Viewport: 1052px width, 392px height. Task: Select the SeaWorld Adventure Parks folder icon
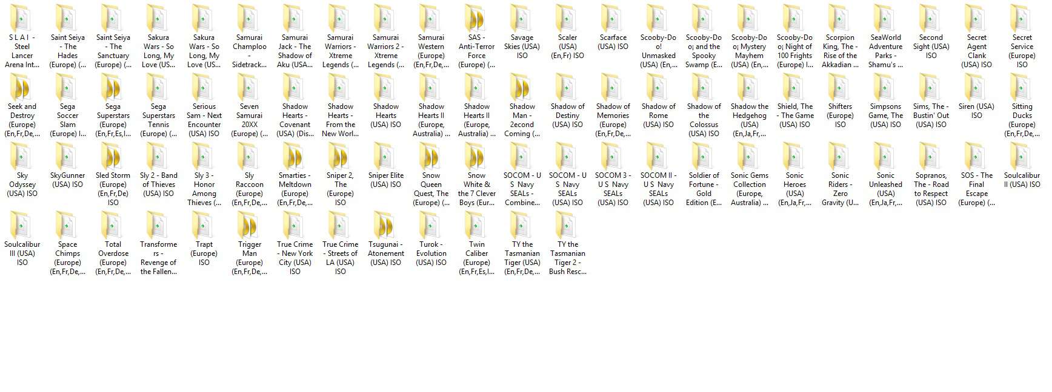(x=885, y=18)
